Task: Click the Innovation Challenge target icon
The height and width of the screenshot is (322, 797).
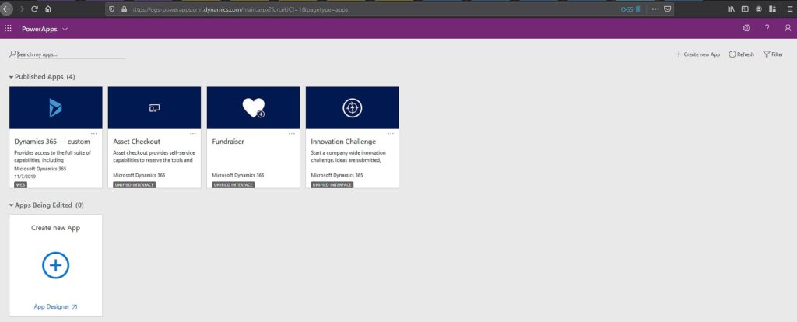Action: coord(352,108)
